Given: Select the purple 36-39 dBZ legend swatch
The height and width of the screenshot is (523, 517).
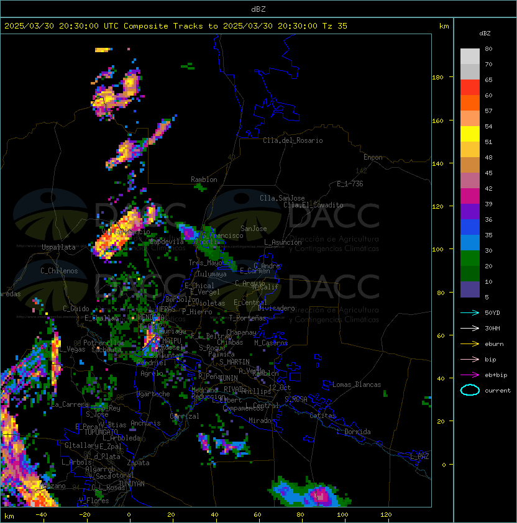Looking at the screenshot, I should point(470,212).
